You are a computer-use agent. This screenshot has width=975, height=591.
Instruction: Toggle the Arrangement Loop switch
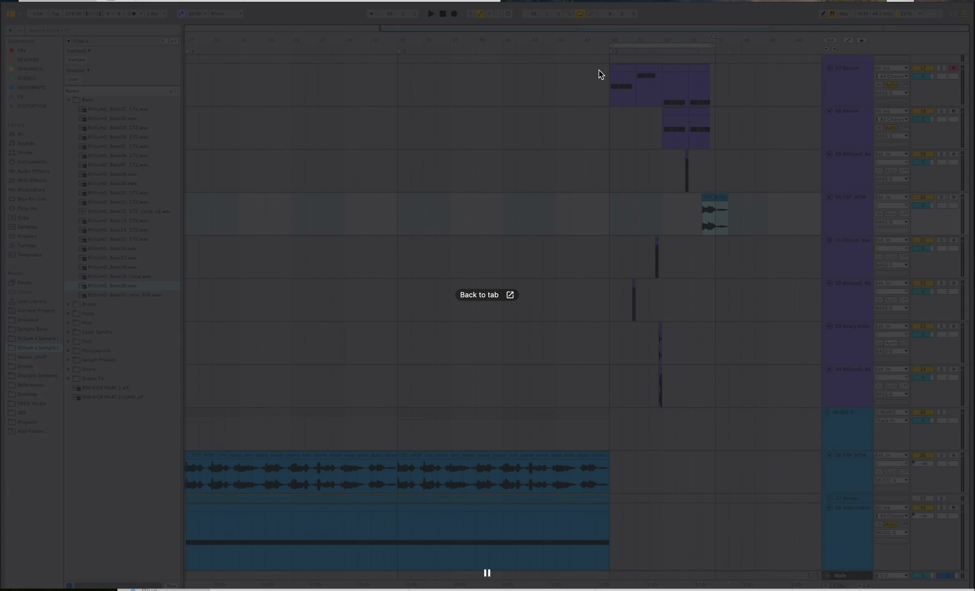coord(580,14)
